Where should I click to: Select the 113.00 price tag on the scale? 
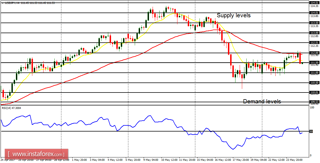point(315,32)
